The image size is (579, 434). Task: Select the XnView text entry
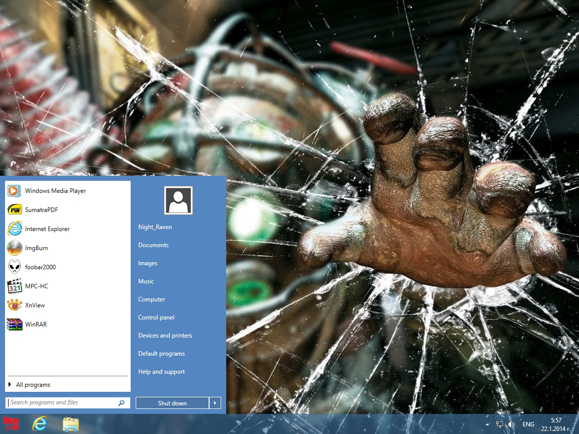[35, 305]
